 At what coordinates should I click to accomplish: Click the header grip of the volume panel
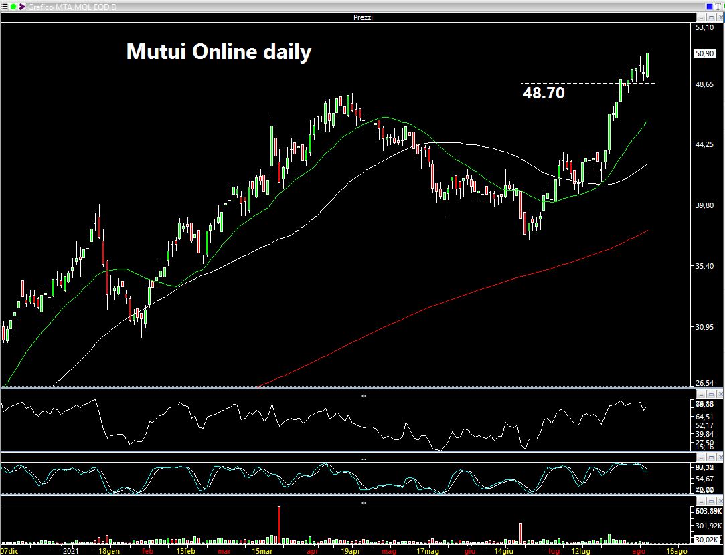click(364, 502)
